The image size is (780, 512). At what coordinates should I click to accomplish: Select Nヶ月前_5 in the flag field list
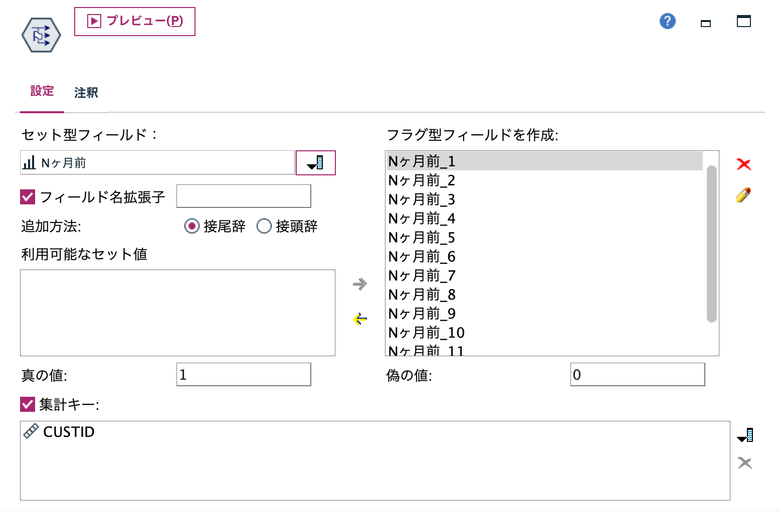pos(422,237)
